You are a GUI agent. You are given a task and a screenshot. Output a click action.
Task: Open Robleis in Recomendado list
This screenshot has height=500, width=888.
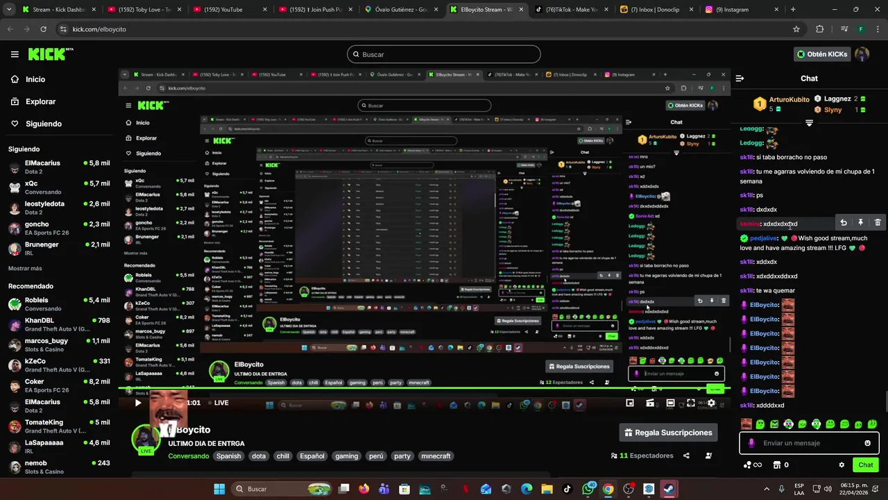point(59,303)
